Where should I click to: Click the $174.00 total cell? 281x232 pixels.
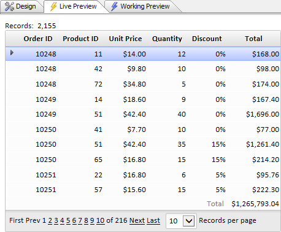click(x=266, y=84)
